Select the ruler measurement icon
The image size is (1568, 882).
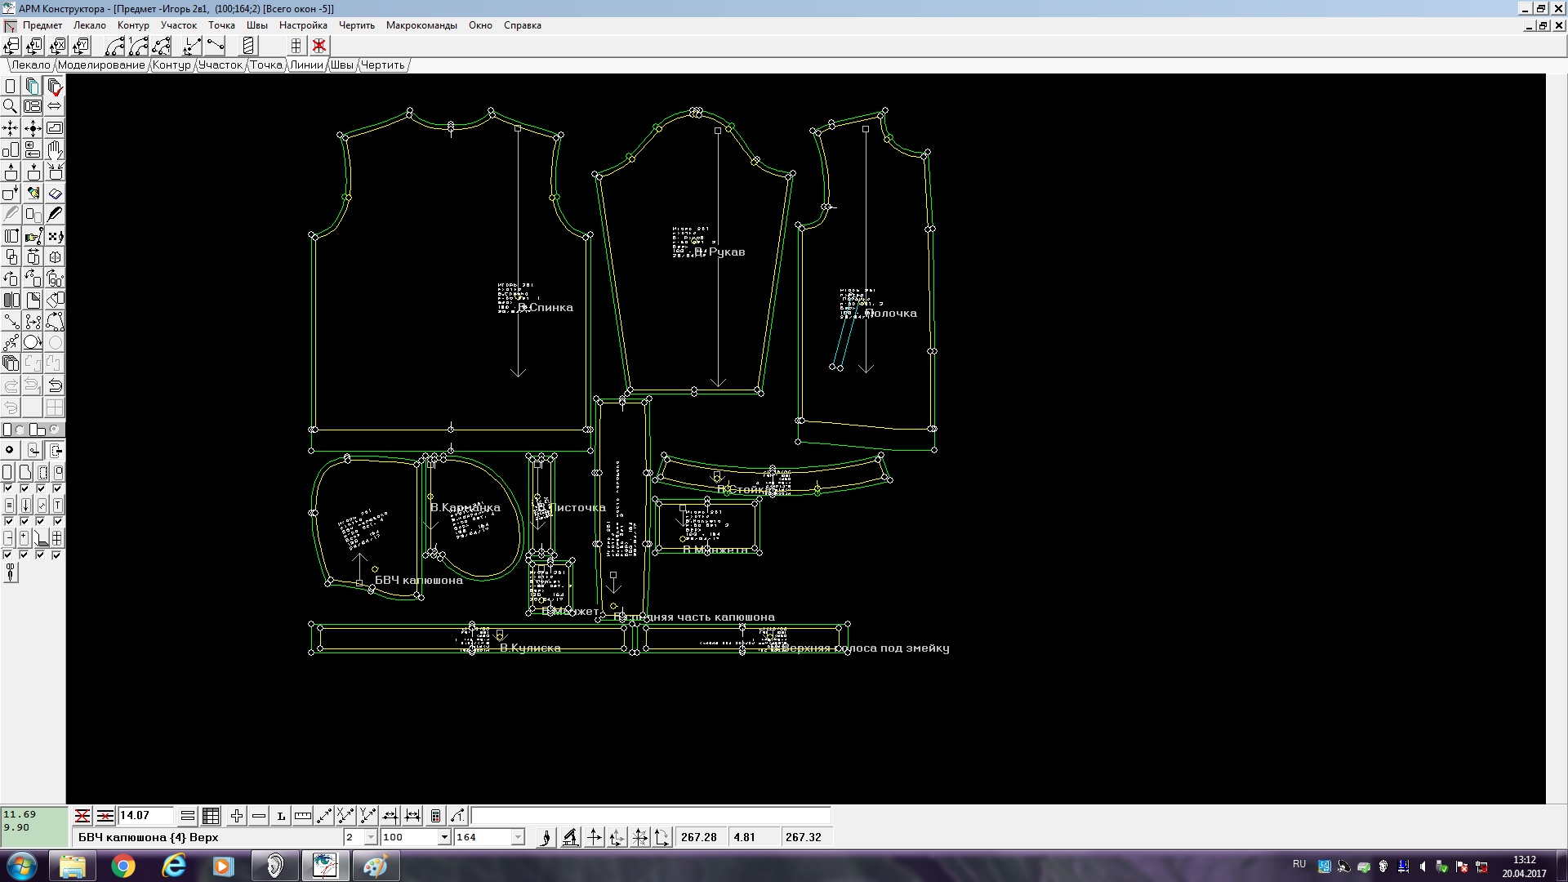[302, 816]
